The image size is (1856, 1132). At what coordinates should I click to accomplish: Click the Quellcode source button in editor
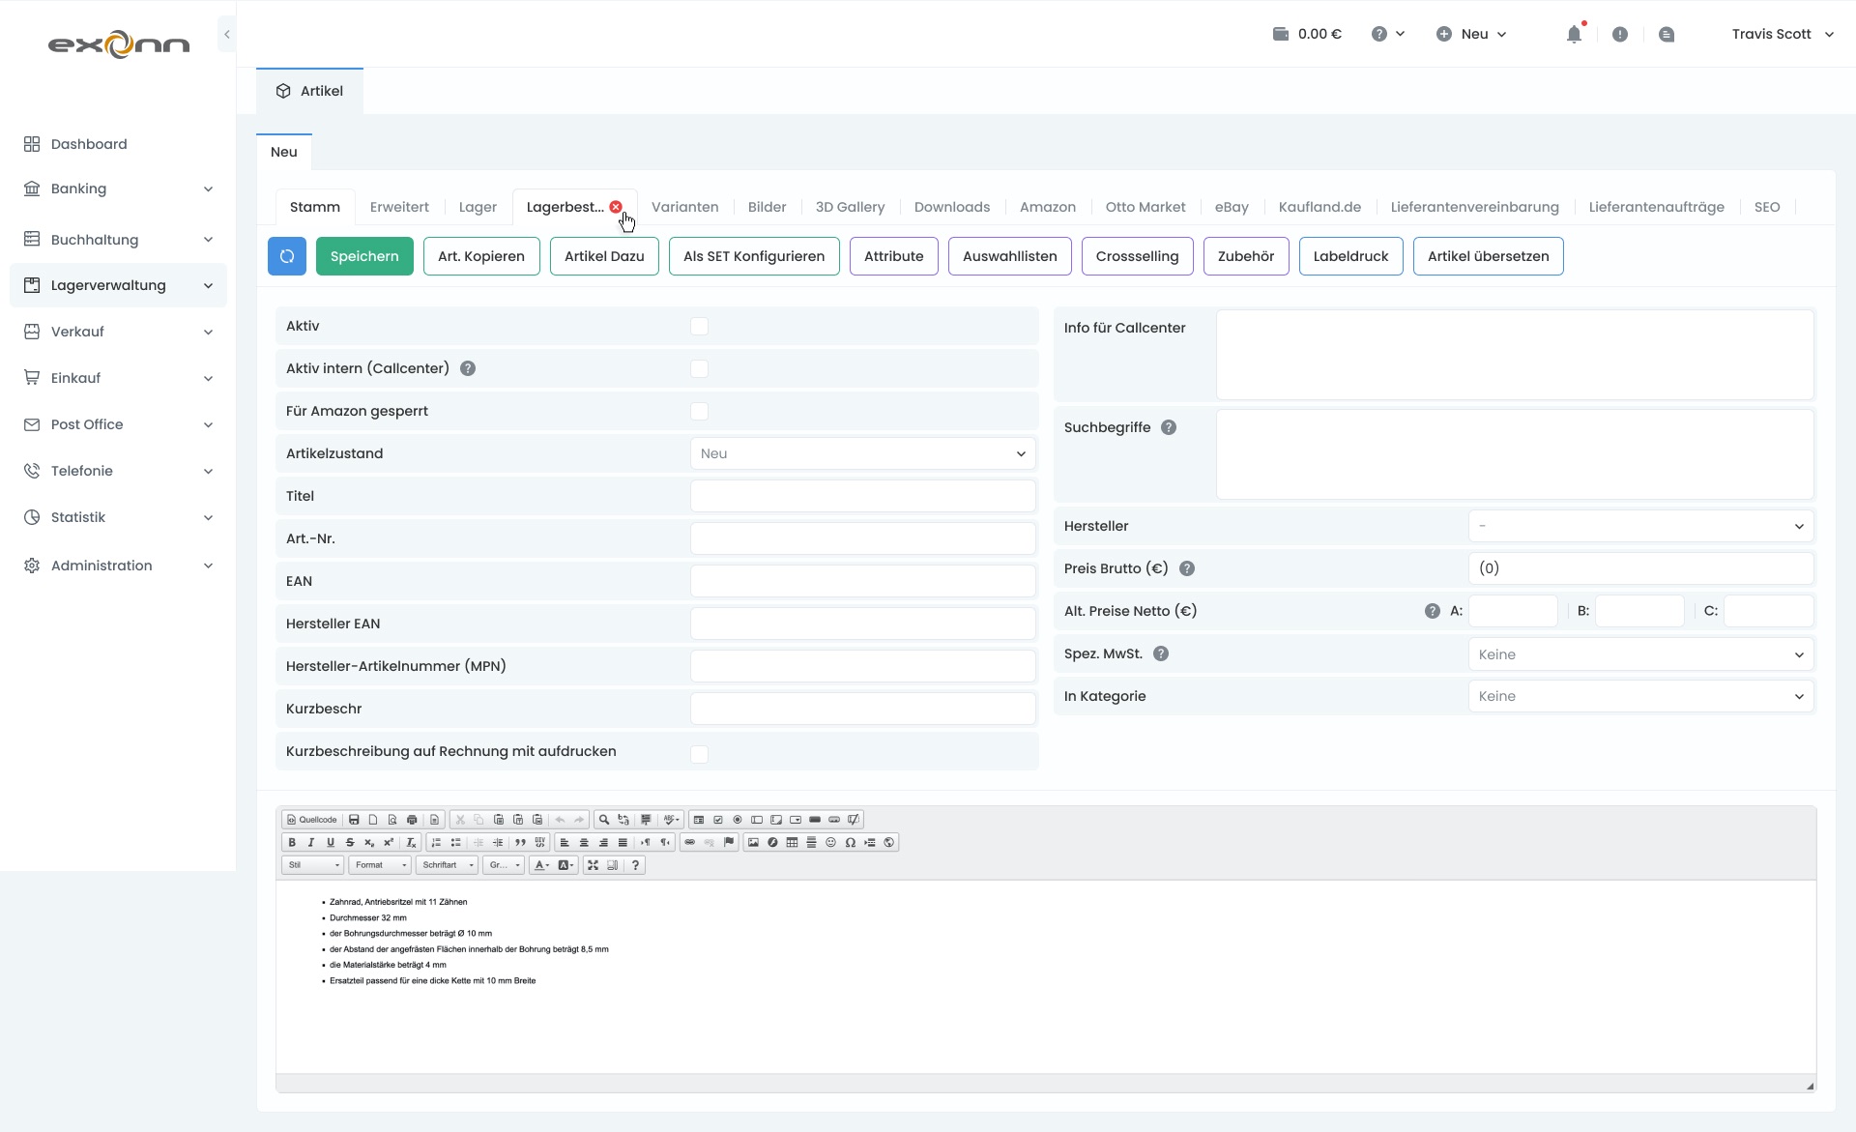coord(311,820)
